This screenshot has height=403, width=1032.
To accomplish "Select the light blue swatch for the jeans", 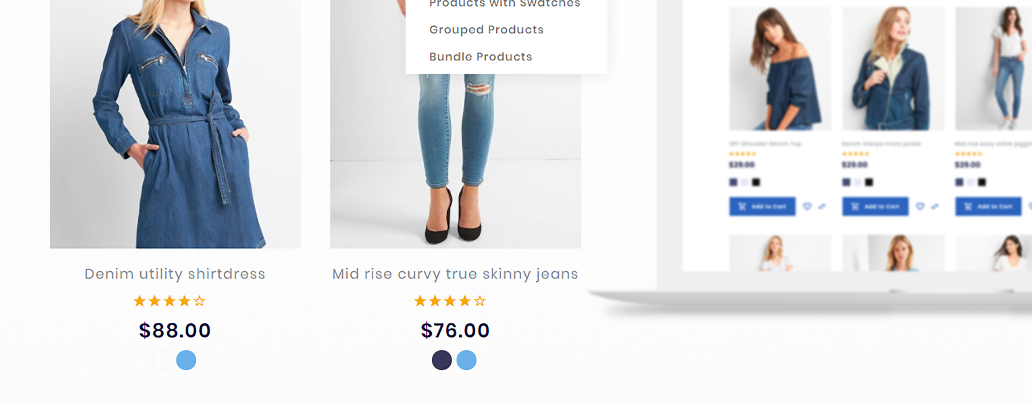I will tap(466, 360).
